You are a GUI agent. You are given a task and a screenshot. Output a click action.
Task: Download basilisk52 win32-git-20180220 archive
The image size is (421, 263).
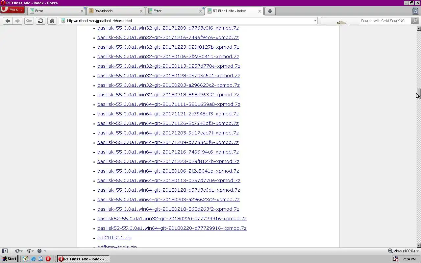172,219
